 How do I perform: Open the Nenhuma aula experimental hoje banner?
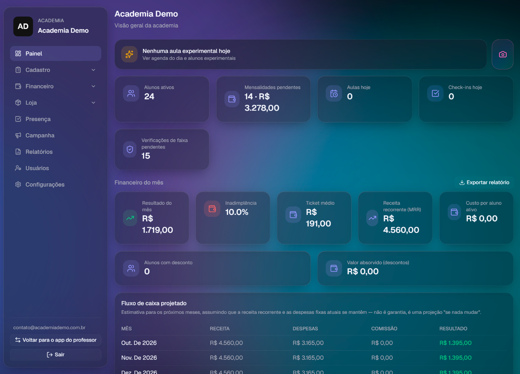(x=300, y=54)
